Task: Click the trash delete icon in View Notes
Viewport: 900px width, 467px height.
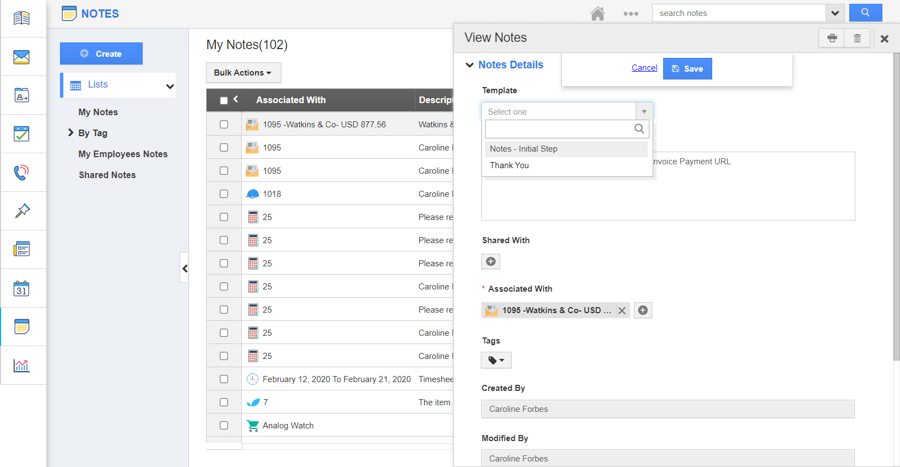Action: coord(857,38)
